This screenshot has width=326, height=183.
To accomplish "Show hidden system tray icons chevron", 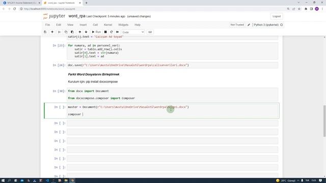I will click(x=298, y=180).
